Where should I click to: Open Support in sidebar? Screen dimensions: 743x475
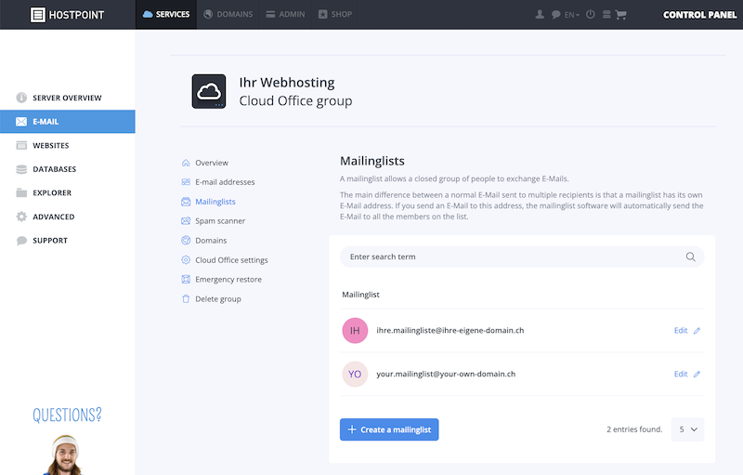point(67,241)
